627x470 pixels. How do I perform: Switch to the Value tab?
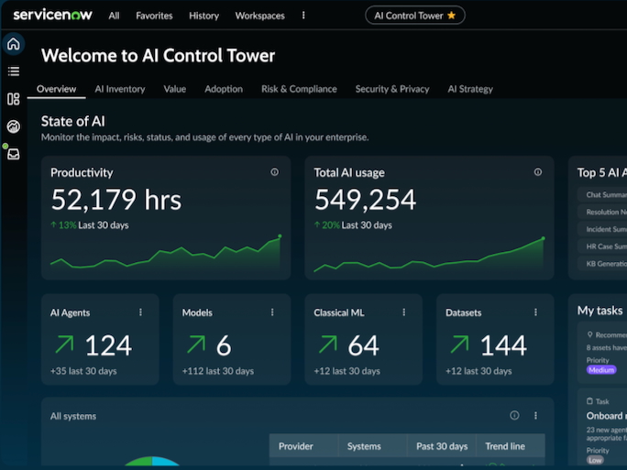click(175, 89)
